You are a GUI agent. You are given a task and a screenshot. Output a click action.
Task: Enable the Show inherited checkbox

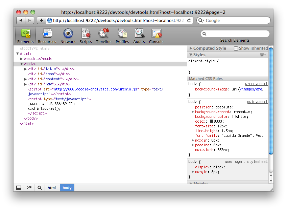coord(236,48)
